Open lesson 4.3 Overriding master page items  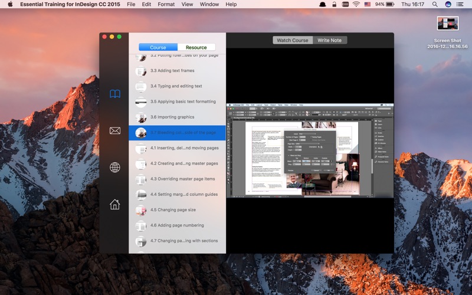pyautogui.click(x=178, y=179)
